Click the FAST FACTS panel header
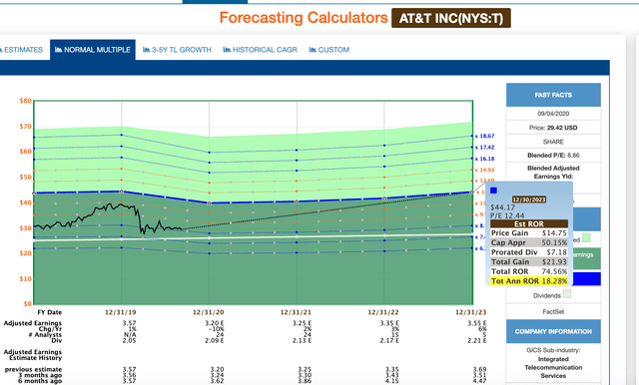 coord(553,95)
